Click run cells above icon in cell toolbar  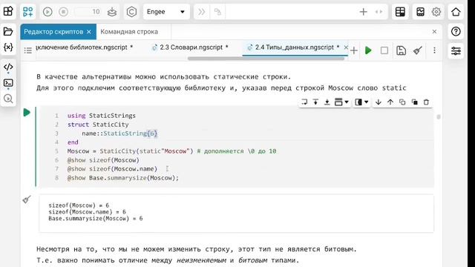(315, 102)
